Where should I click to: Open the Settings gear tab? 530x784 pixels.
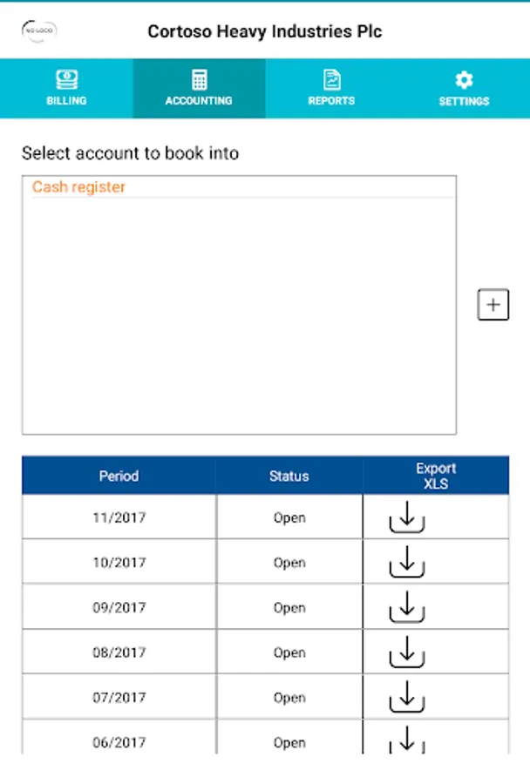pyautogui.click(x=464, y=89)
